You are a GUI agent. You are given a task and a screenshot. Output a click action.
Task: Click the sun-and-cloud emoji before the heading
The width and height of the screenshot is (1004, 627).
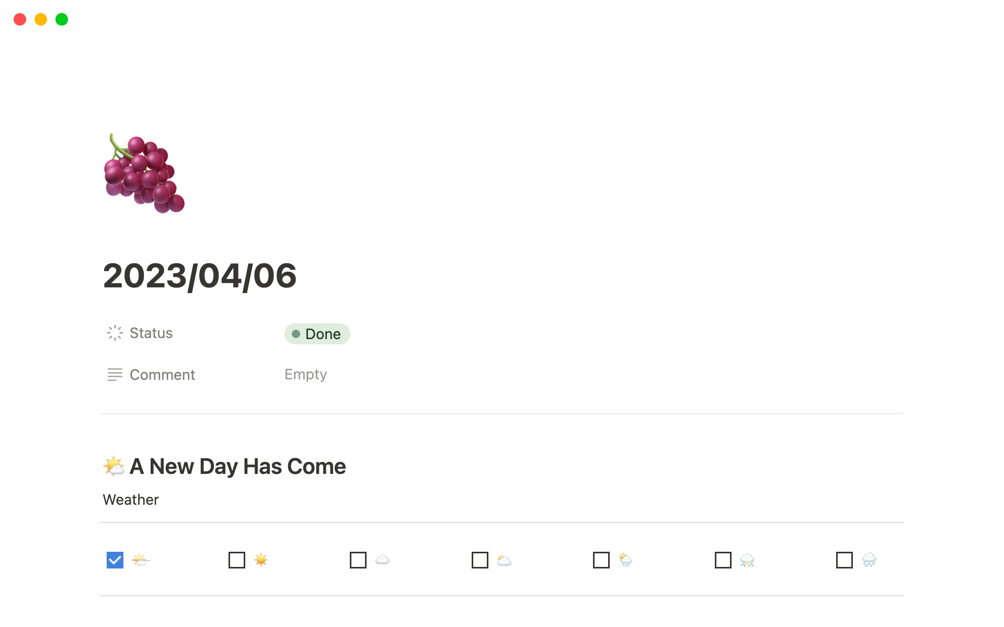(113, 466)
